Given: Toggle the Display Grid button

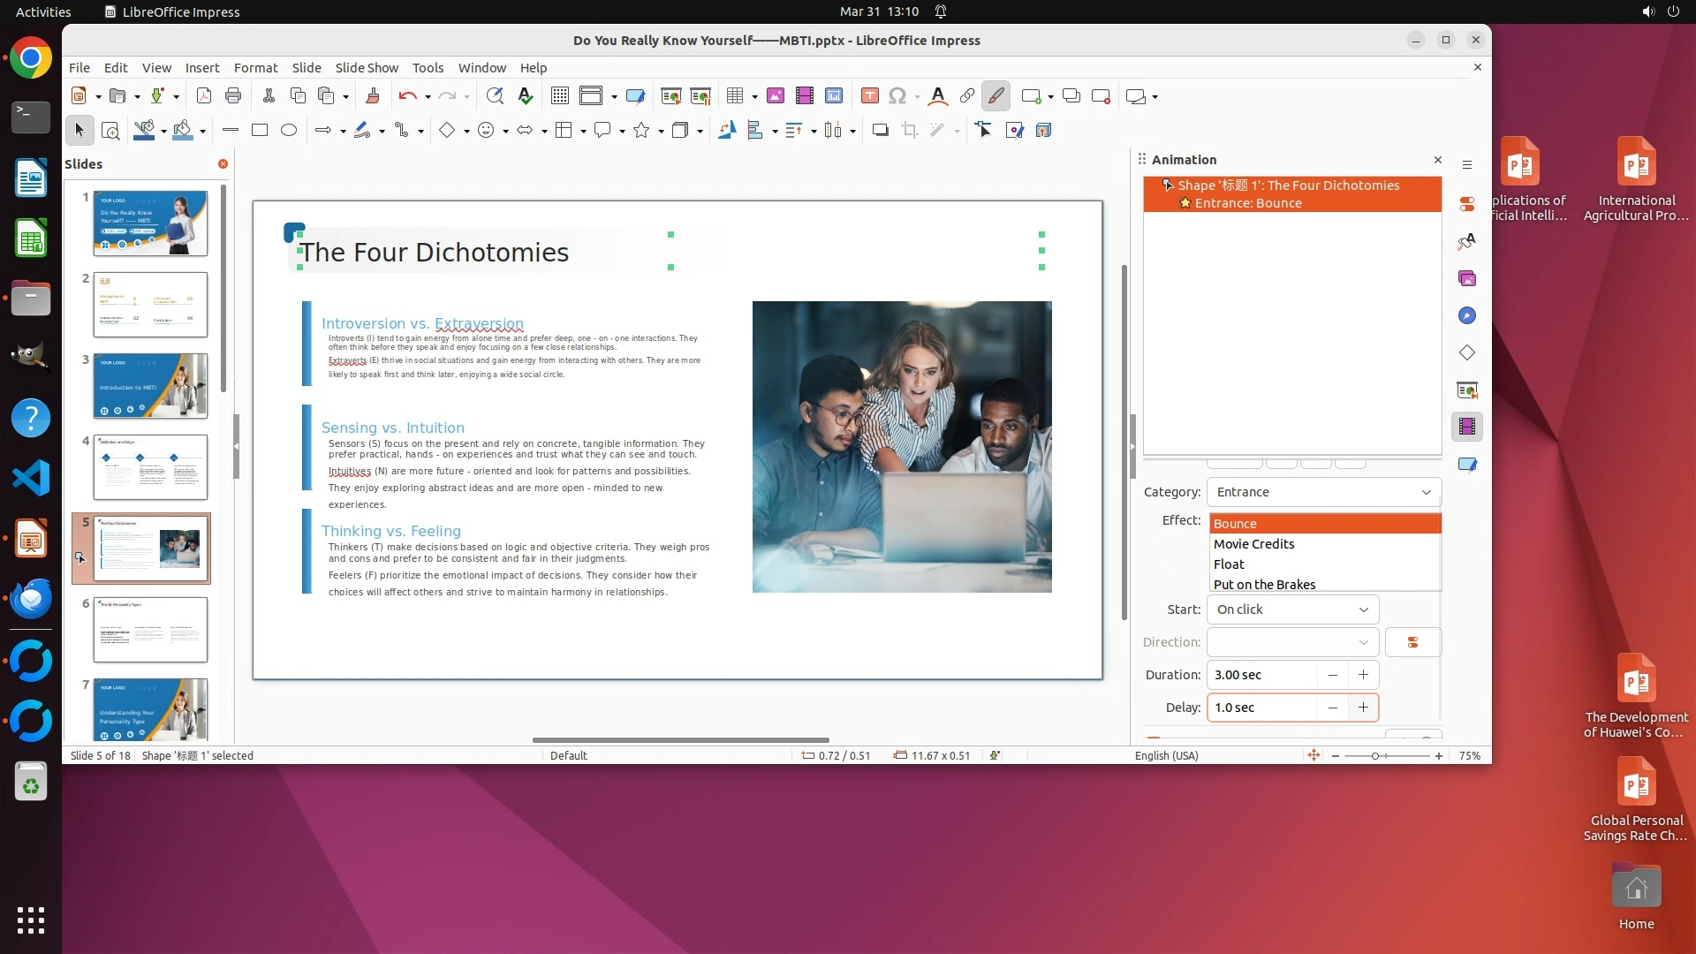Looking at the screenshot, I should pyautogui.click(x=559, y=96).
